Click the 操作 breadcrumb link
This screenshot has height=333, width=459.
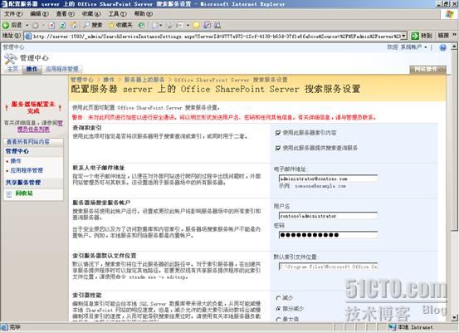pyautogui.click(x=109, y=80)
